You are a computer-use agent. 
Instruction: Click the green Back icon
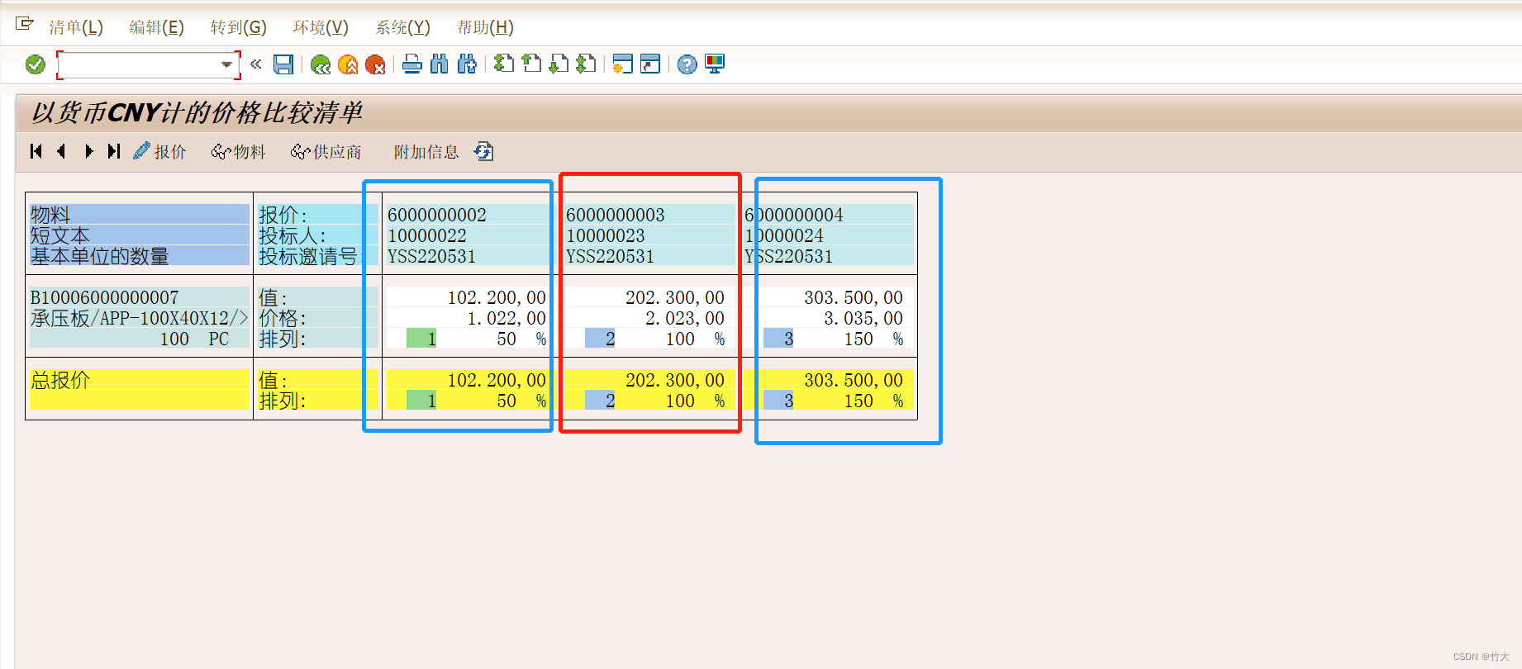321,64
